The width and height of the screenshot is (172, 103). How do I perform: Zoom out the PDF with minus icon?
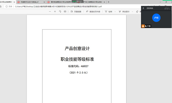point(50,11)
